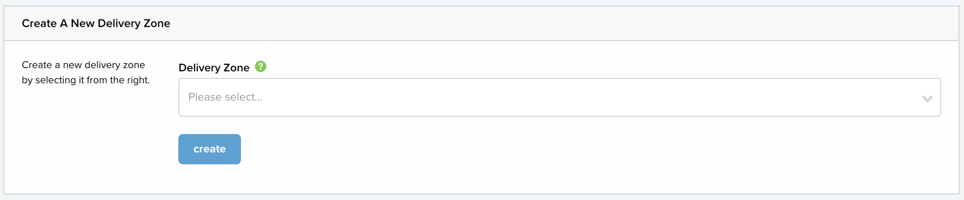
Task: Select the middle of the Delivery Zone combo box
Action: [x=559, y=97]
